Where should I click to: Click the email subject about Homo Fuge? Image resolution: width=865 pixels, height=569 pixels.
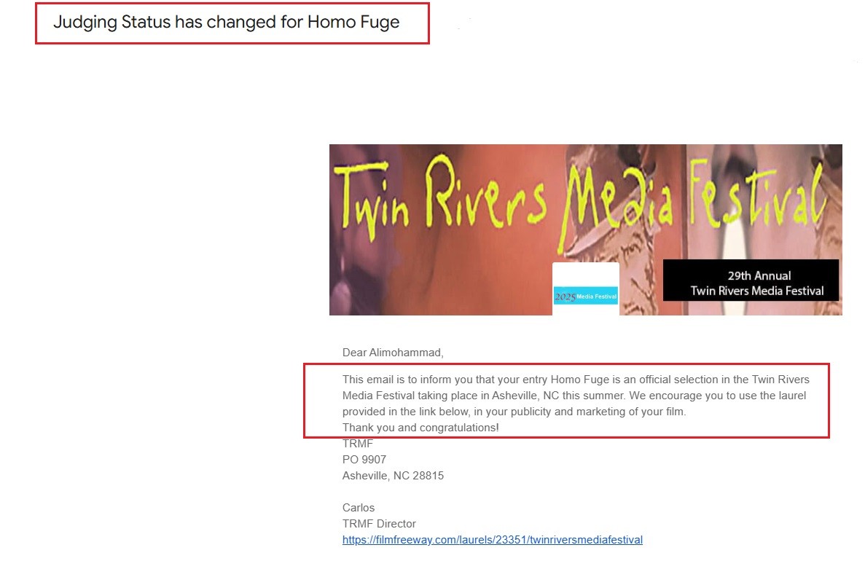[226, 22]
